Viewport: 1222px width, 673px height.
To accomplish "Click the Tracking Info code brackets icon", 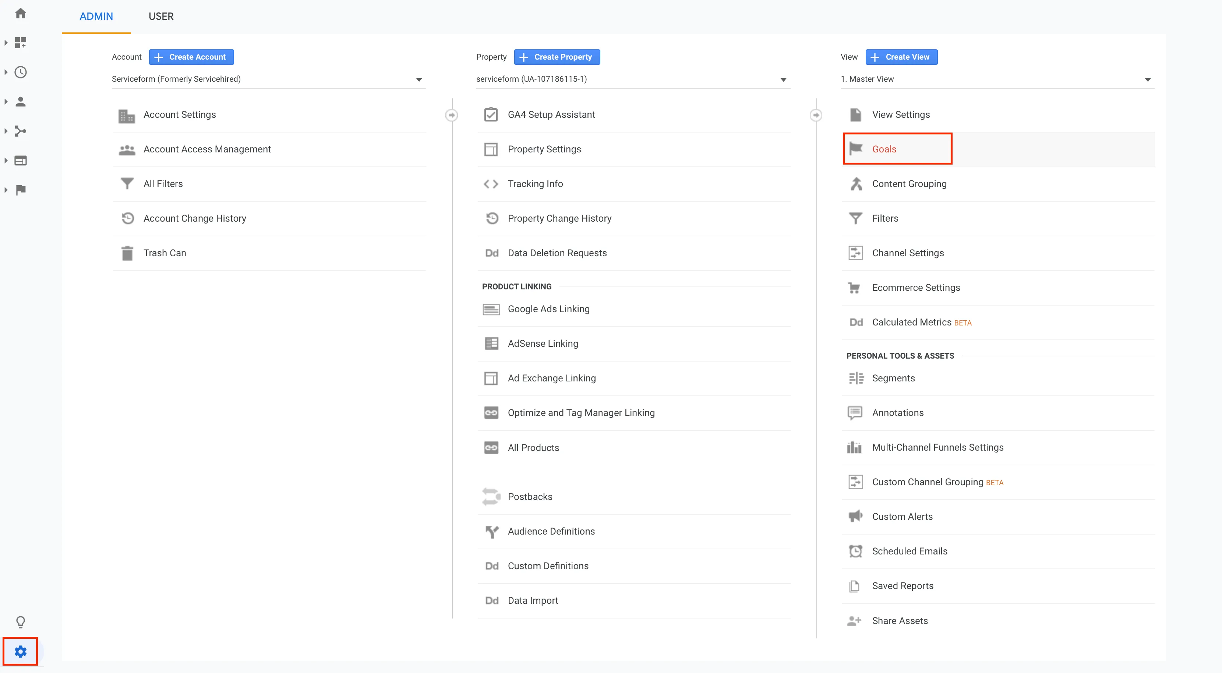I will pos(491,184).
